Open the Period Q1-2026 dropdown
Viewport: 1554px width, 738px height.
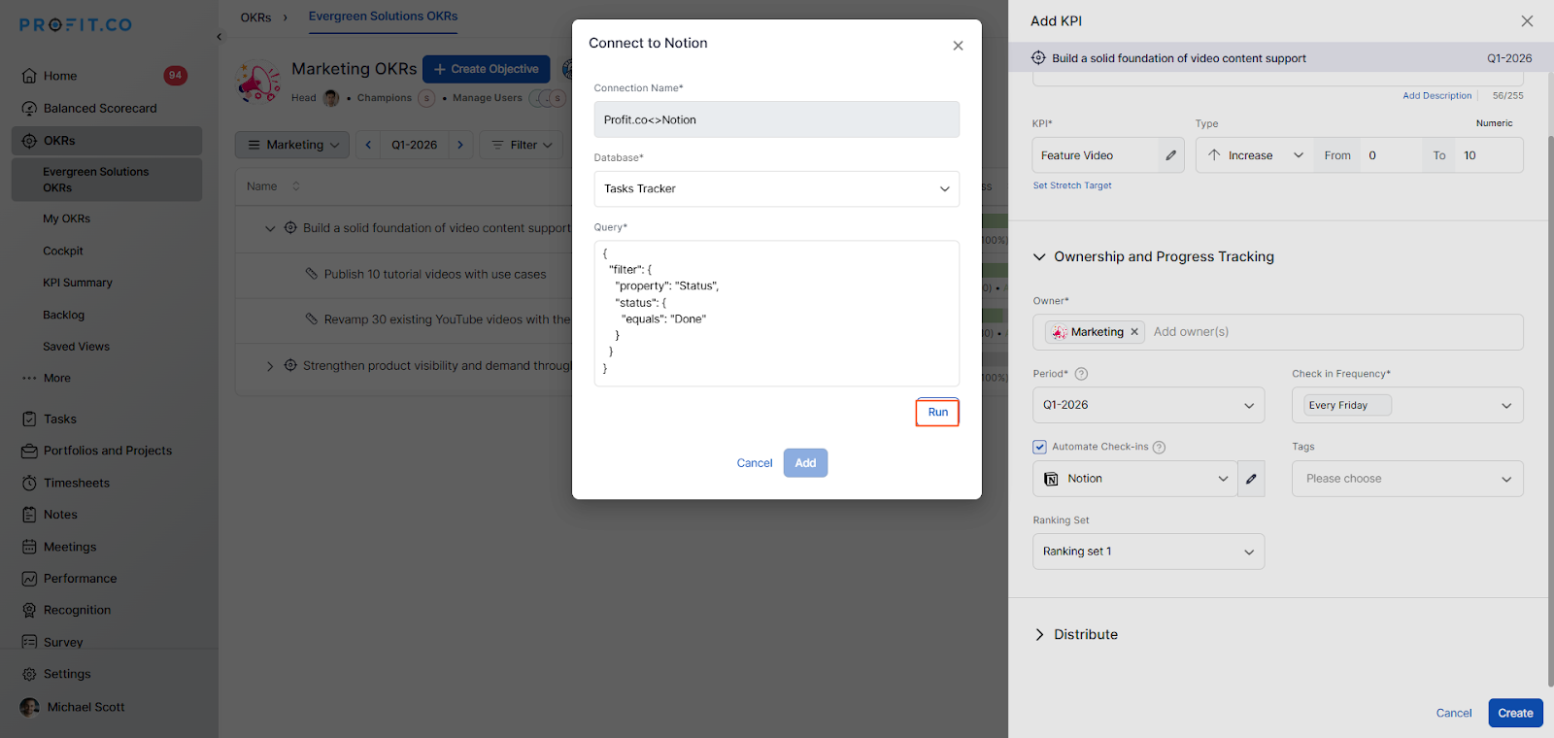[1148, 405]
